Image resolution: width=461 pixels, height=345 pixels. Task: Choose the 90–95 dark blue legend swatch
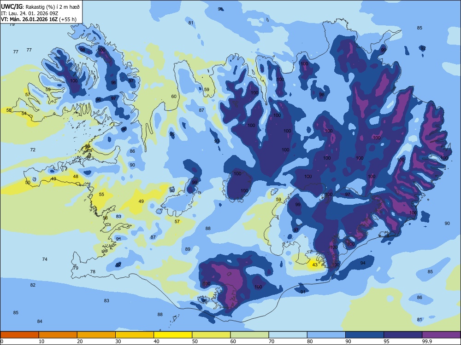tap(365, 335)
